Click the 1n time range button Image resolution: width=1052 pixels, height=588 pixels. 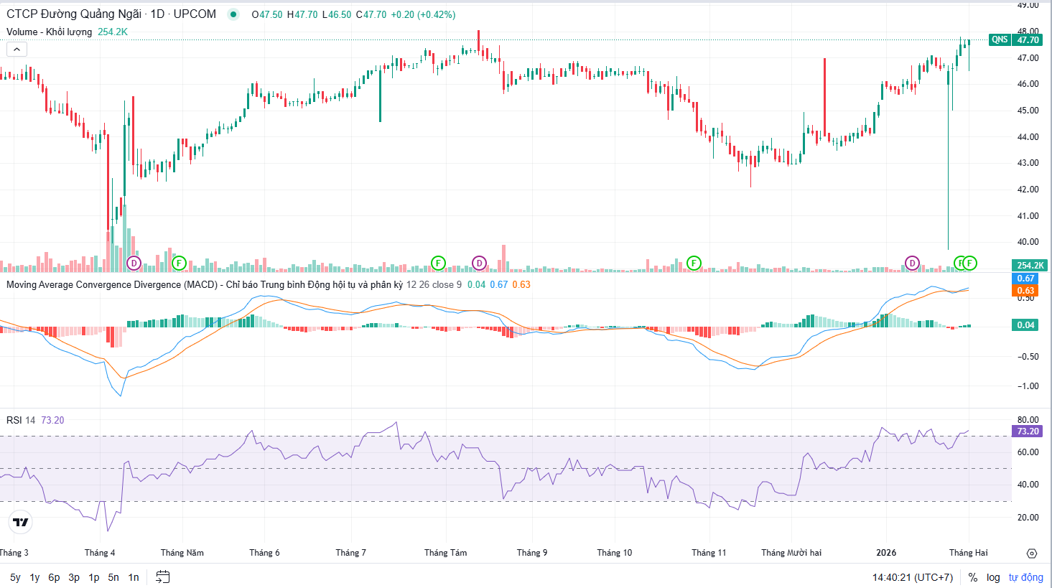click(134, 577)
